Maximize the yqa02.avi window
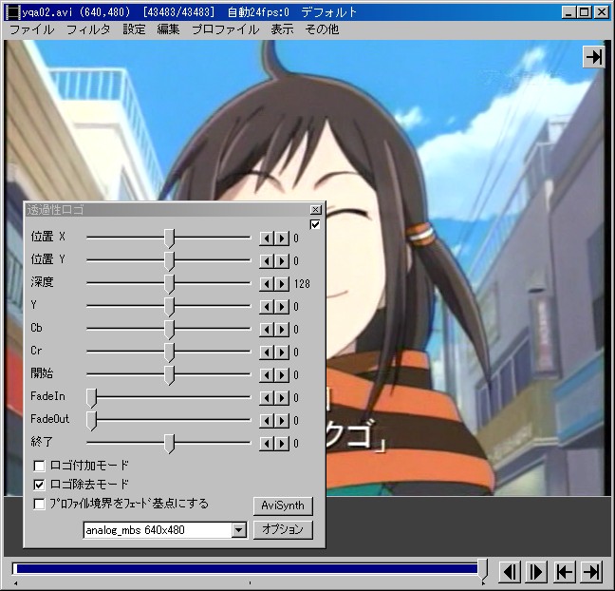 point(585,12)
